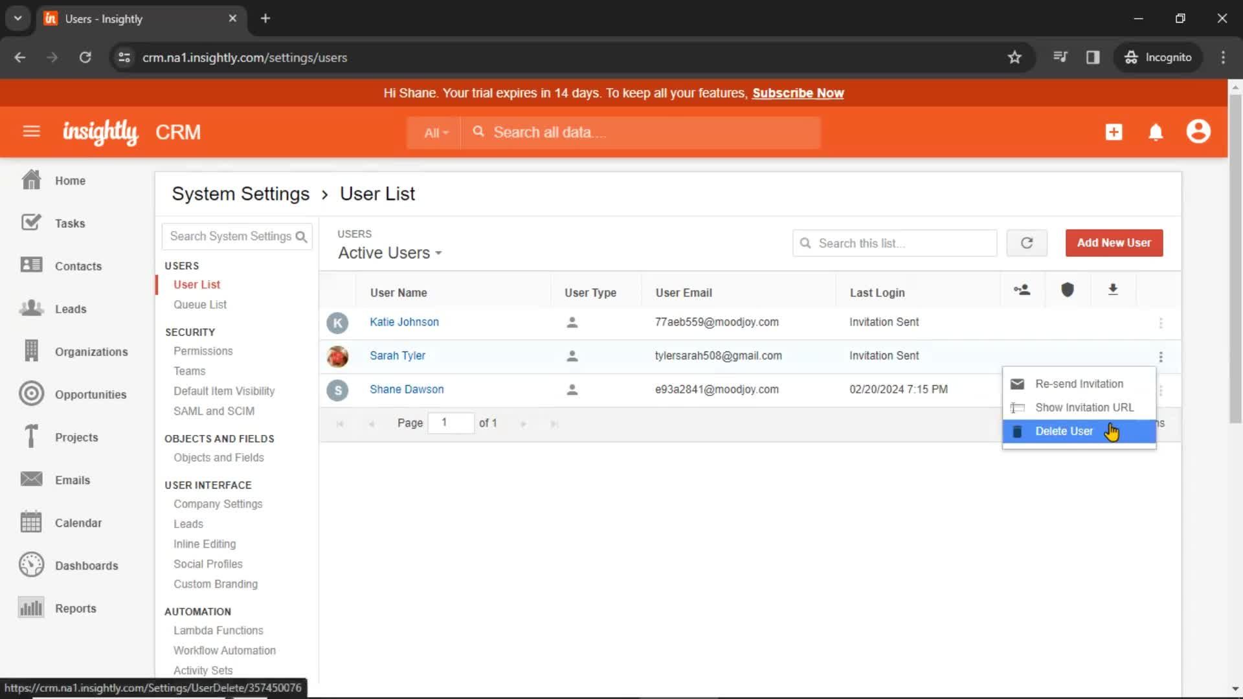Select Show Invitation URL from the menu
Screen dimensions: 1243x699
coord(1079,407)
